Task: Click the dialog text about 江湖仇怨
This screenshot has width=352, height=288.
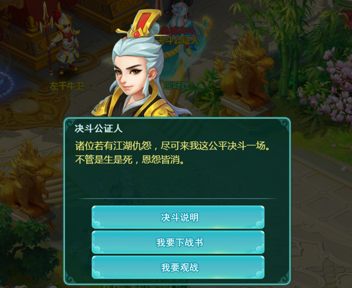Action: point(172,153)
